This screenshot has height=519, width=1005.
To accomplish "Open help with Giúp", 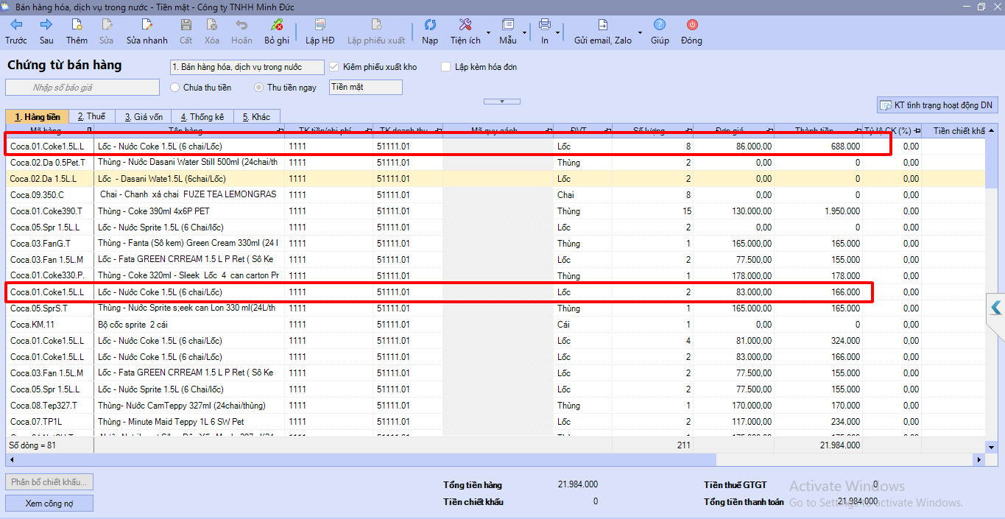I will click(x=660, y=32).
